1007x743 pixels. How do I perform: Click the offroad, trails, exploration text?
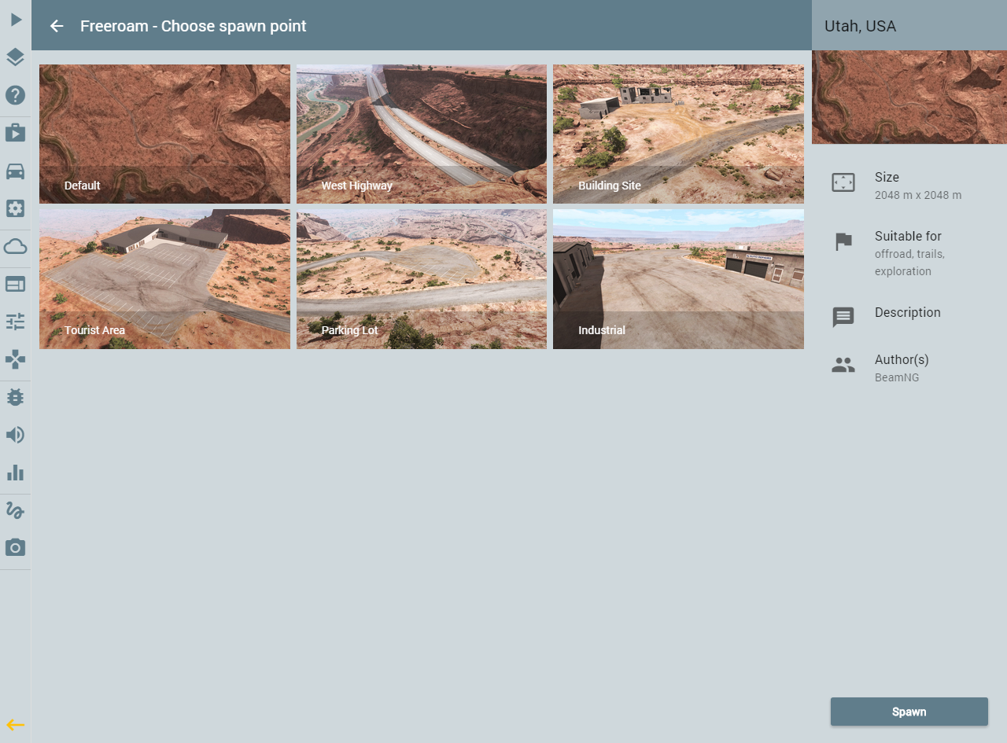[909, 263]
